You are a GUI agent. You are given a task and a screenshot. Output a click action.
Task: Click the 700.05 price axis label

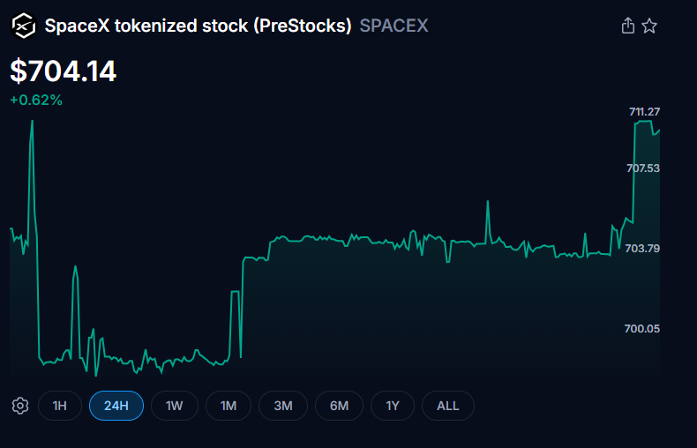[x=642, y=328]
